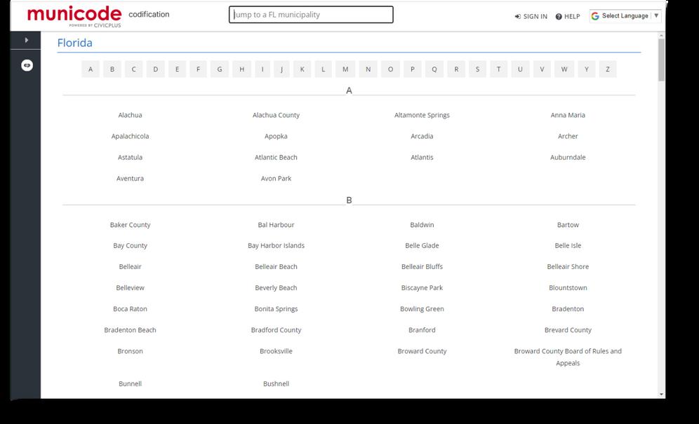
Task: Open Altamonte Springs link
Action: click(x=422, y=115)
